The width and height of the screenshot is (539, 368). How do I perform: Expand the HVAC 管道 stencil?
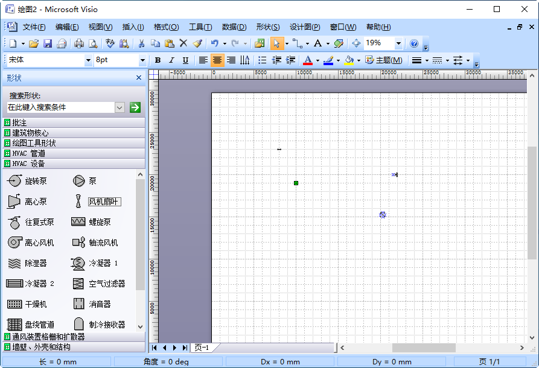[74, 153]
